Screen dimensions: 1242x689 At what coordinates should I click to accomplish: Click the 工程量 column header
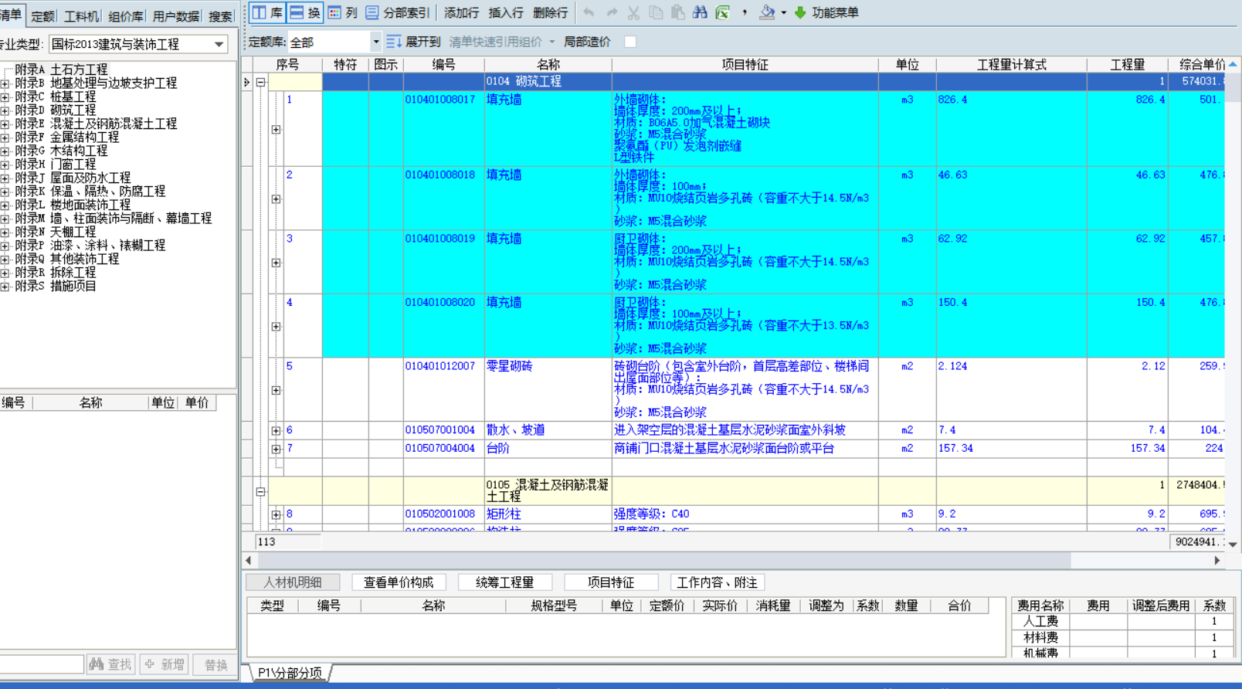pyautogui.click(x=1127, y=65)
